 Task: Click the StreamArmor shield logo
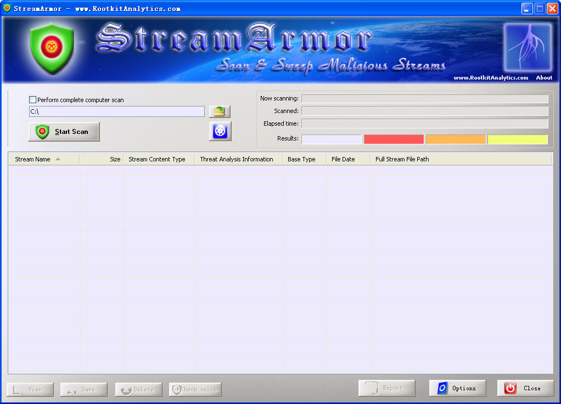pyautogui.click(x=52, y=48)
